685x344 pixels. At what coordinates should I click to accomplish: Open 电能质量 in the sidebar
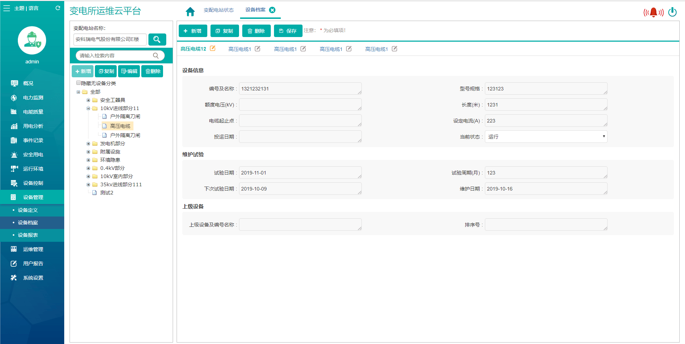pyautogui.click(x=32, y=112)
